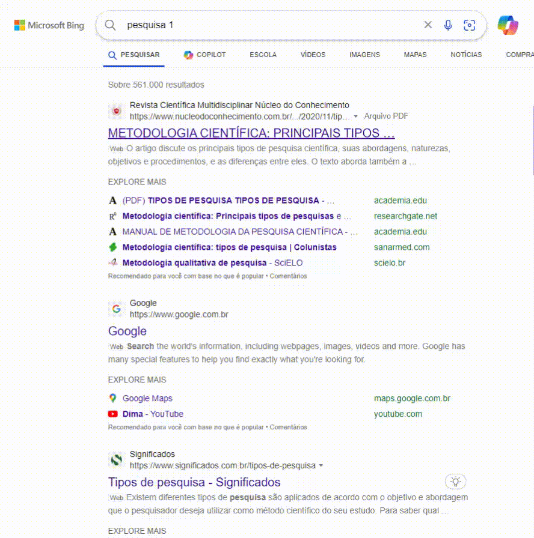Open the NOTÍCIAS tab
Viewport: 534px width, 538px height.
(x=466, y=55)
